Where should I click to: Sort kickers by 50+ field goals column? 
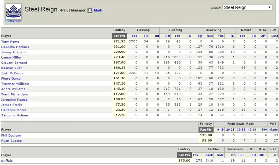(264, 130)
